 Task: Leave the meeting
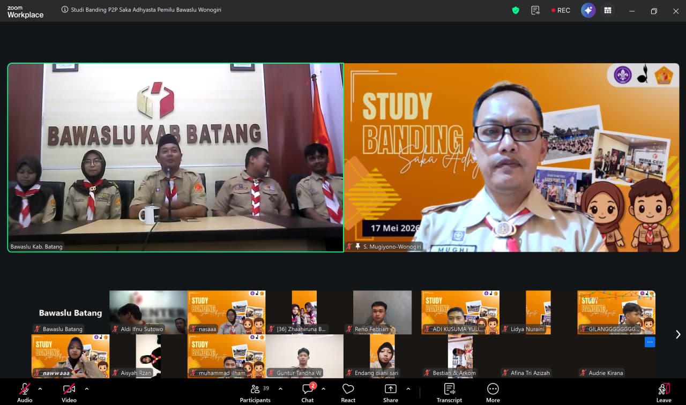pyautogui.click(x=663, y=392)
